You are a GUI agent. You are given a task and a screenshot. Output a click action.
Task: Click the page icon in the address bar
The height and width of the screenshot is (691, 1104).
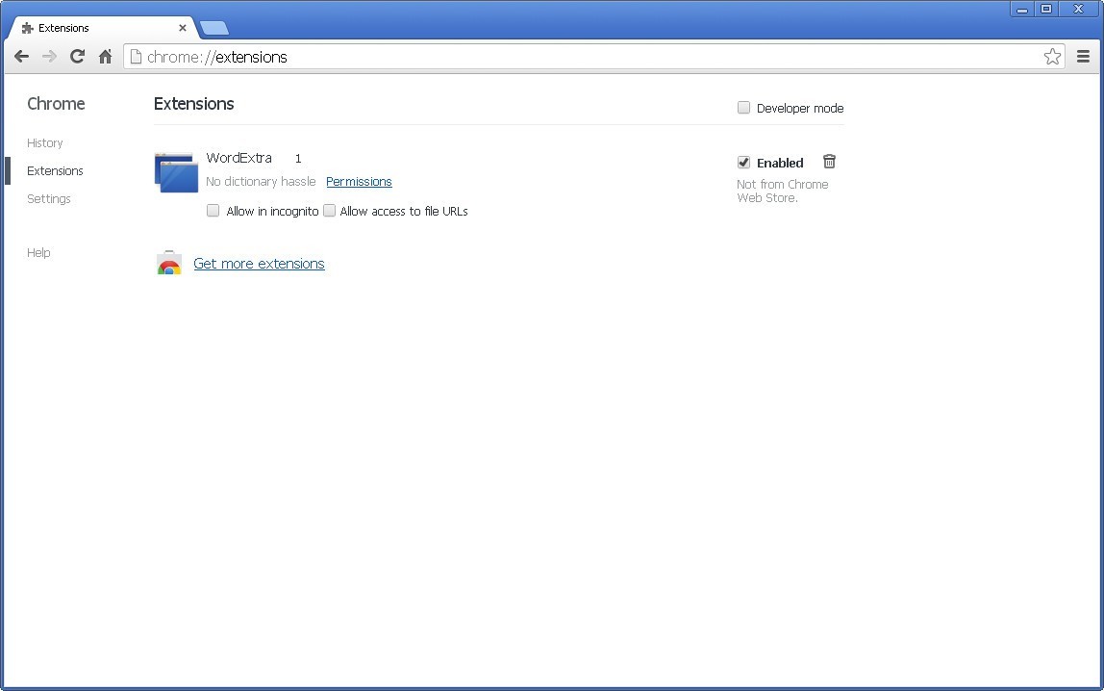pos(136,56)
